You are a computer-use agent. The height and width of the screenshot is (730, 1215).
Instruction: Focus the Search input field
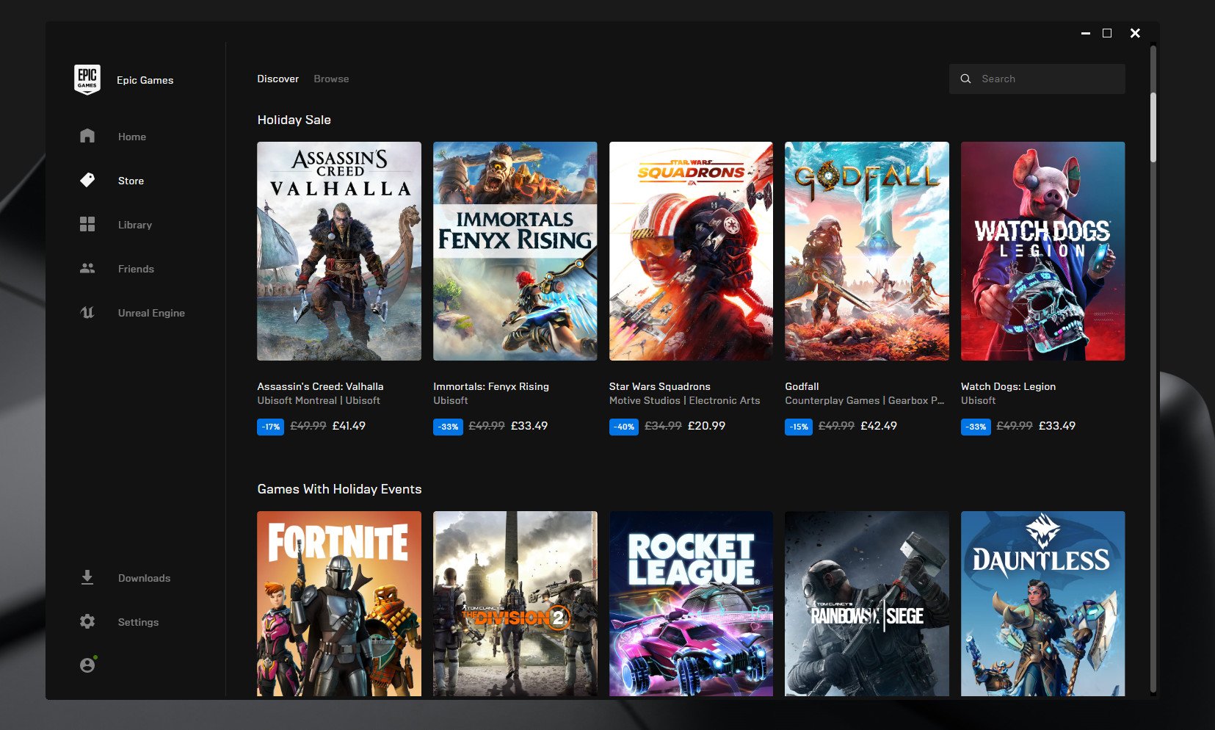[x=1037, y=79]
